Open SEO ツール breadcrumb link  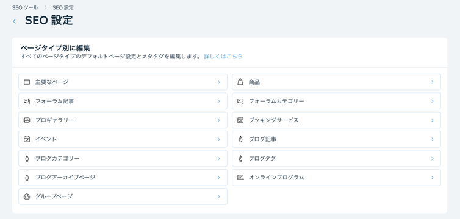25,7
